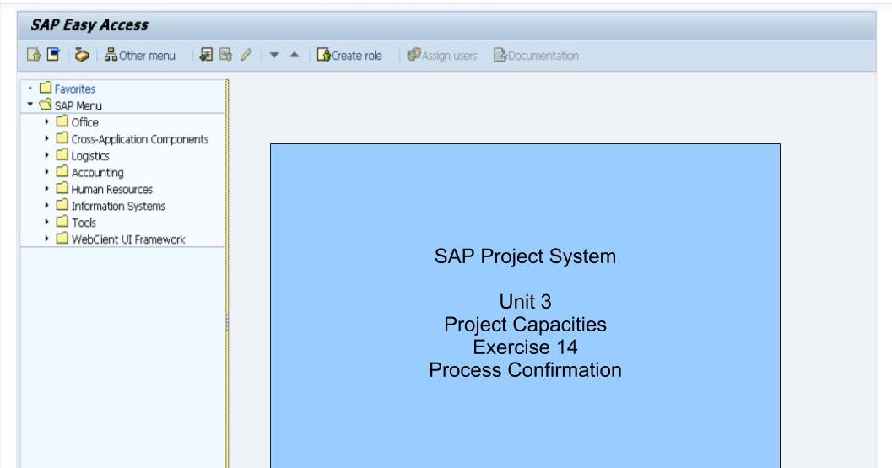Click the Cross-Application Components folder icon
The height and width of the screenshot is (468, 892).
[x=62, y=138]
